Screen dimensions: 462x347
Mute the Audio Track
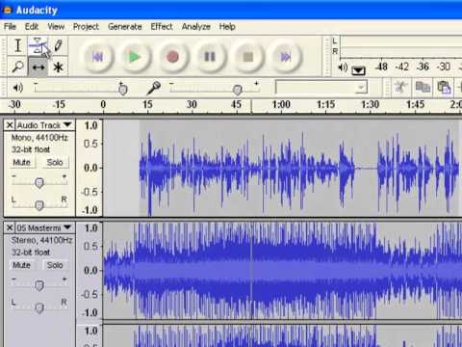pyautogui.click(x=21, y=162)
